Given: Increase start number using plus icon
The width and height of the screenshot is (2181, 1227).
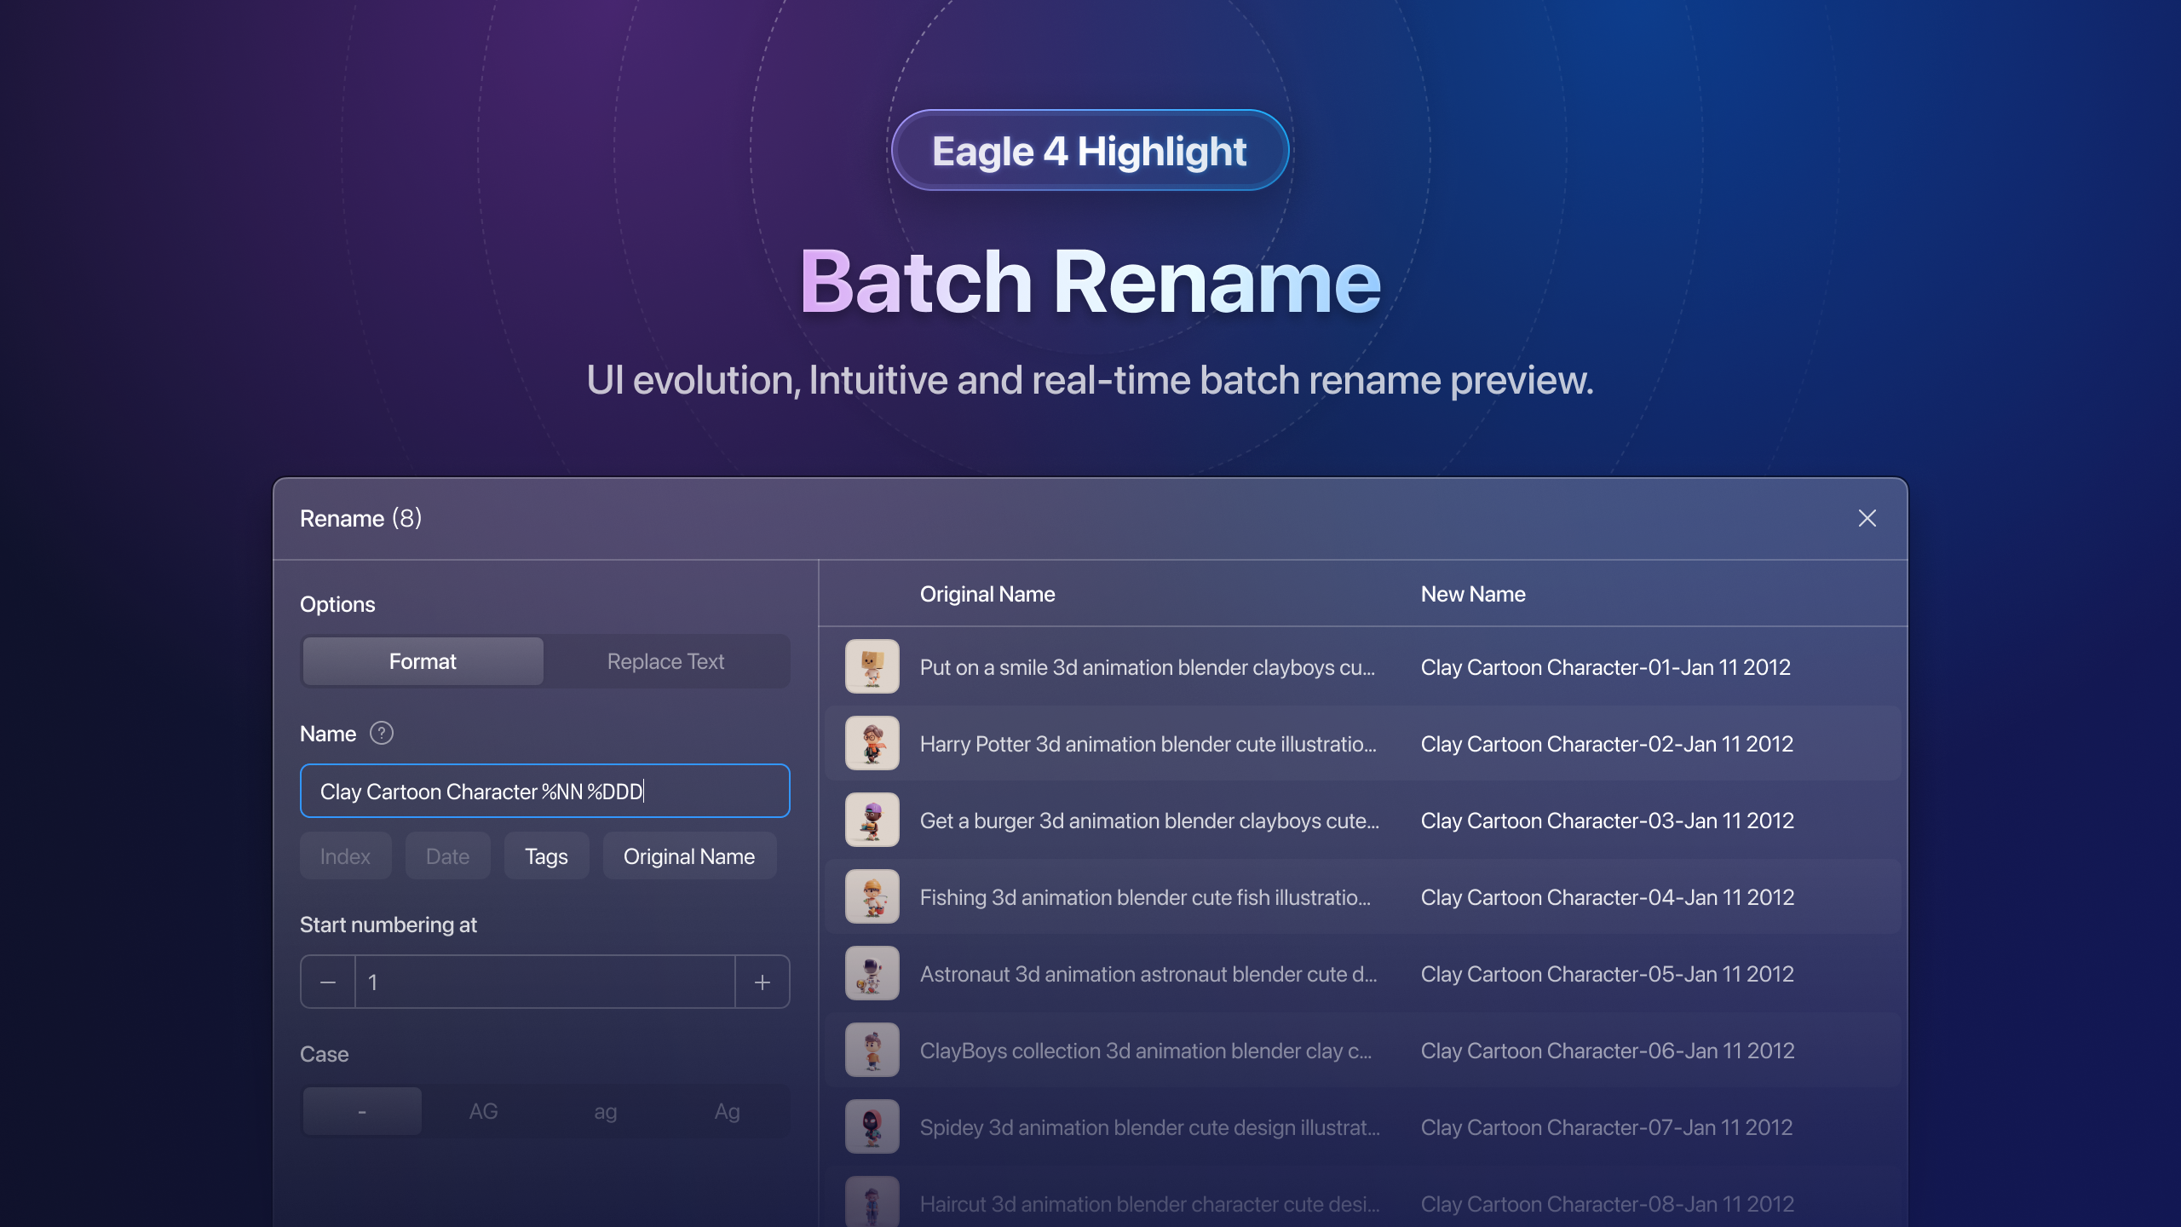Looking at the screenshot, I should tap(762, 982).
